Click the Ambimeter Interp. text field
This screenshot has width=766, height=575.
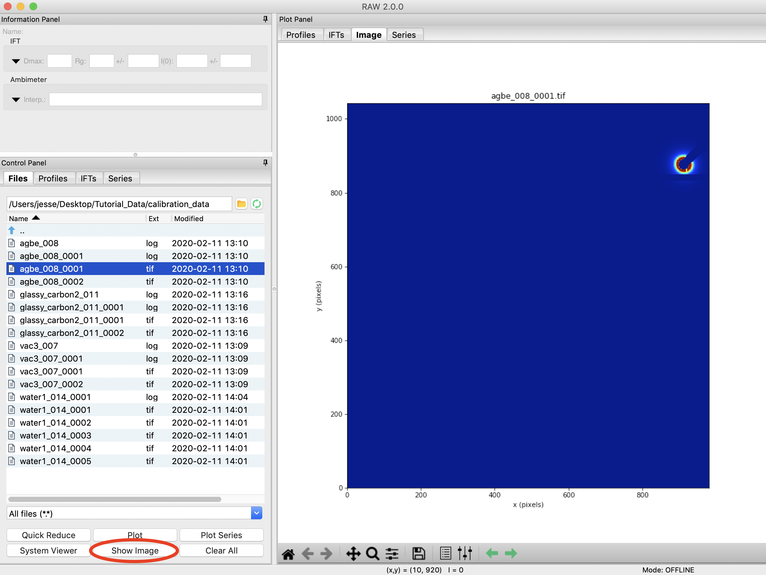pos(156,99)
